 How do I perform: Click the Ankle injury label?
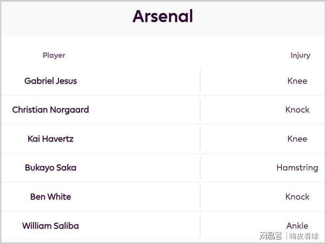297,226
